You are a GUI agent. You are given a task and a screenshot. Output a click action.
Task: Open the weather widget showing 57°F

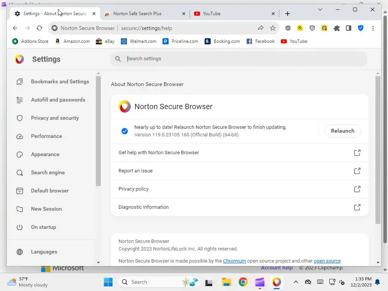click(x=27, y=282)
